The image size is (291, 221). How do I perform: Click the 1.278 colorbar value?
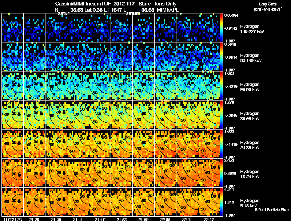(229, 102)
